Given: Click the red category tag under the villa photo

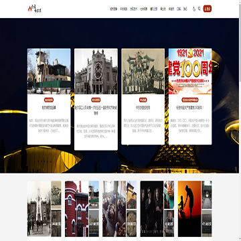Looking at the screenshot, I should tap(49, 100).
